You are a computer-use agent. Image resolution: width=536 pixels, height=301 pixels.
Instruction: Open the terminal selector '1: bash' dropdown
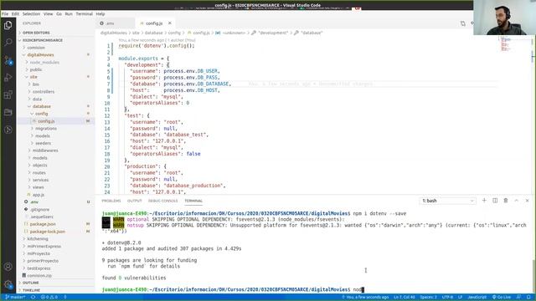point(447,201)
